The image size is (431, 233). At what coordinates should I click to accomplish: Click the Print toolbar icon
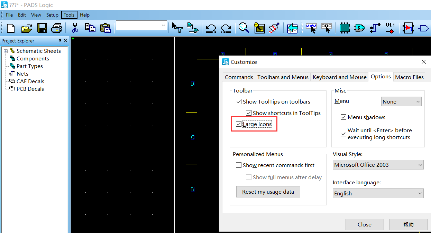57,28
